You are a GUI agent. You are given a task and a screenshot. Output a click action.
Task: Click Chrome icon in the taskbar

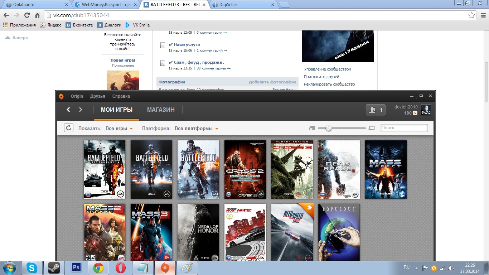(x=98, y=268)
